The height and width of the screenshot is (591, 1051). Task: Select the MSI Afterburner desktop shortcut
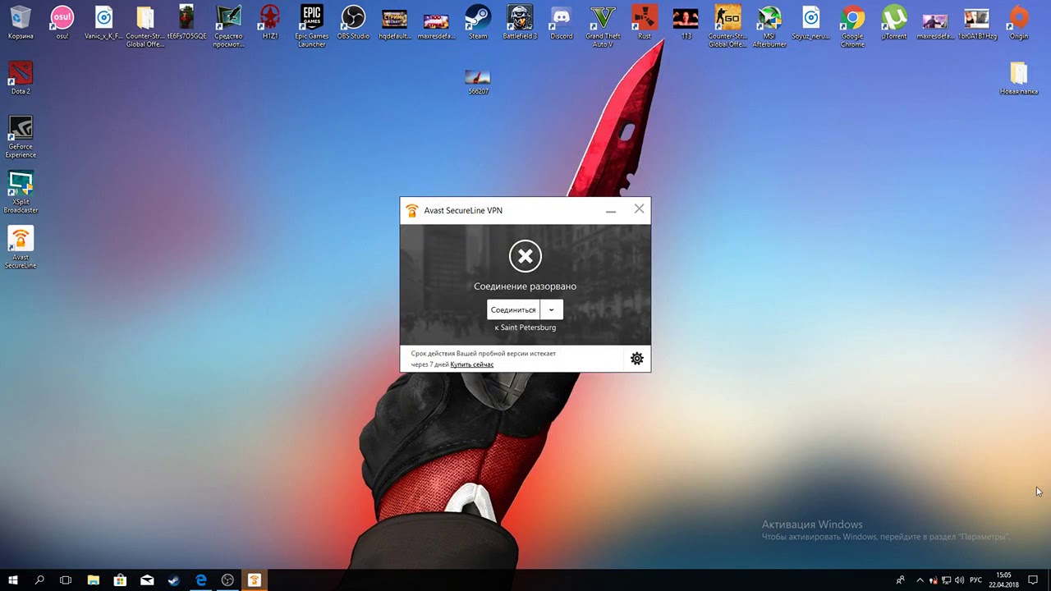tap(769, 26)
